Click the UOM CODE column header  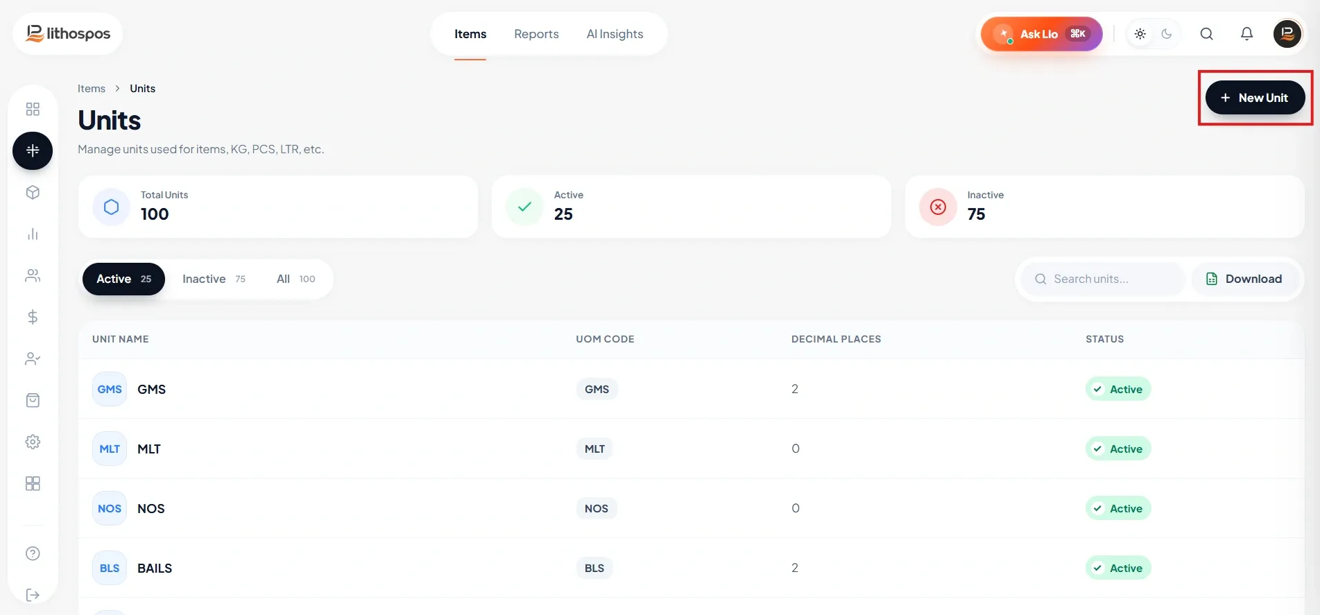point(605,339)
